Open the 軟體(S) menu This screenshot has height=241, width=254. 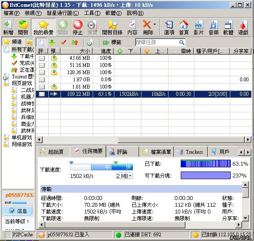113,13
